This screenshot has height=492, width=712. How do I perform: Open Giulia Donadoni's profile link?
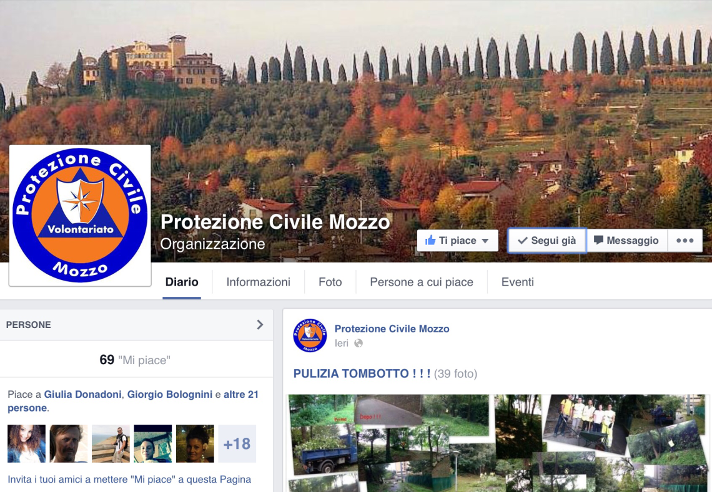coord(82,395)
